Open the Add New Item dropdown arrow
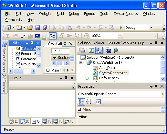Screen dimensions: 167x134 pos(24,28)
